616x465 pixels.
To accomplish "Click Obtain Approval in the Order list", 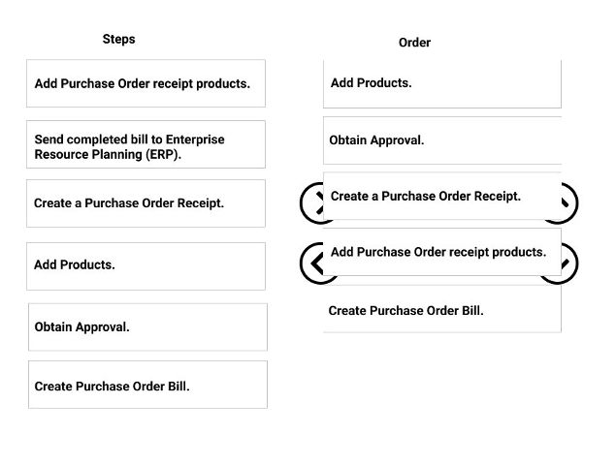I will [442, 140].
